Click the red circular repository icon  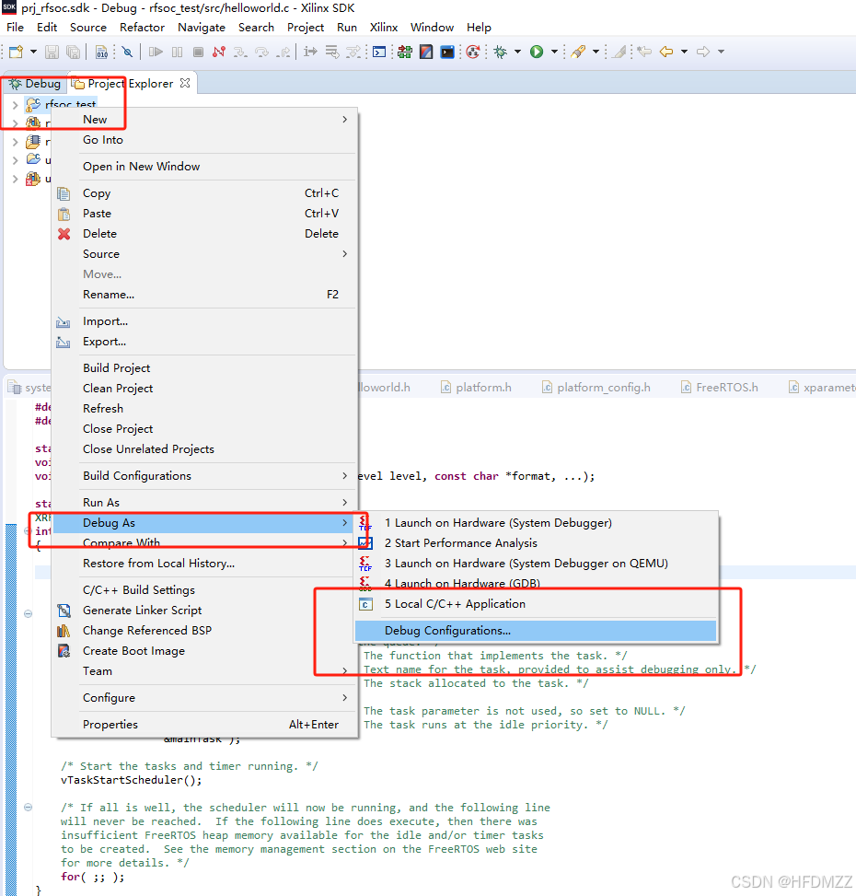(473, 52)
